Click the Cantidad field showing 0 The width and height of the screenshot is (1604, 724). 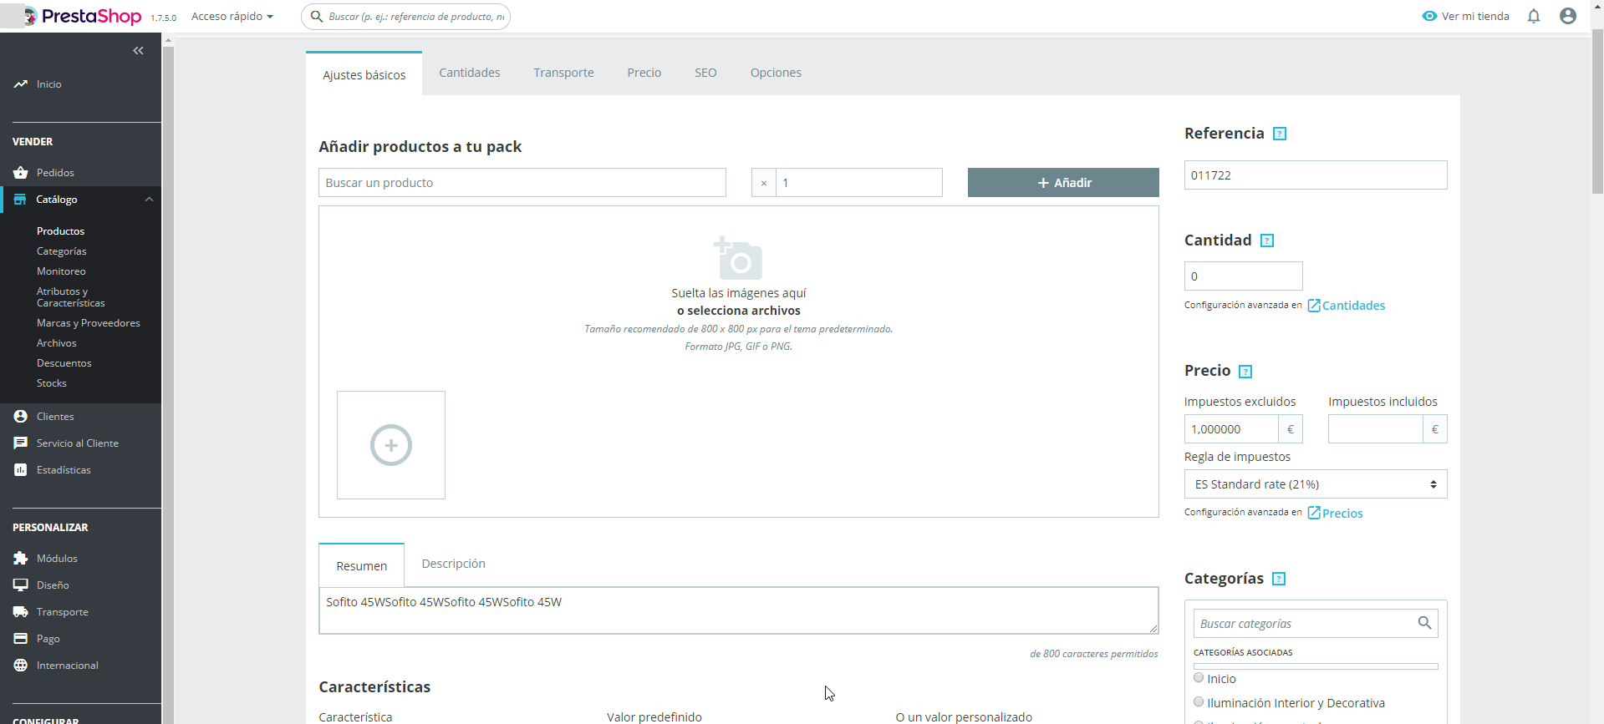pyautogui.click(x=1244, y=276)
